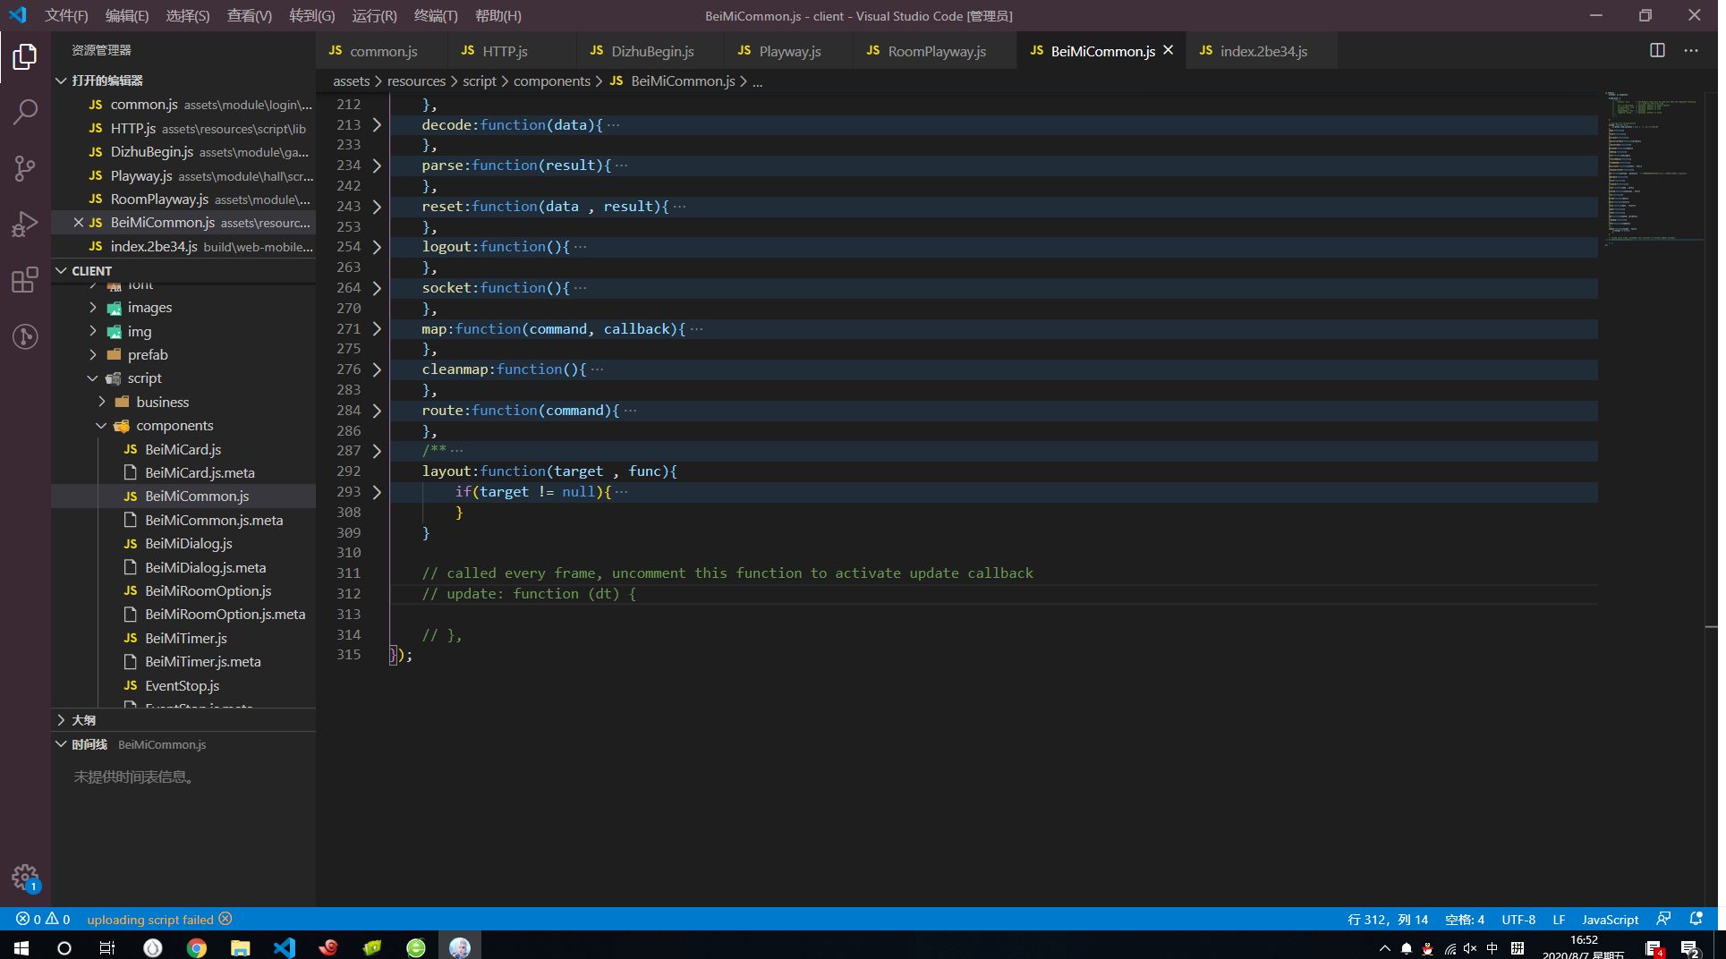Click the Manage gear icon
Image resolution: width=1726 pixels, height=959 pixels.
[25, 877]
